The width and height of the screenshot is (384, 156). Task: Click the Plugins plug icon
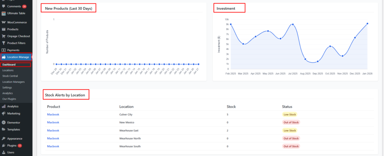point(3,145)
